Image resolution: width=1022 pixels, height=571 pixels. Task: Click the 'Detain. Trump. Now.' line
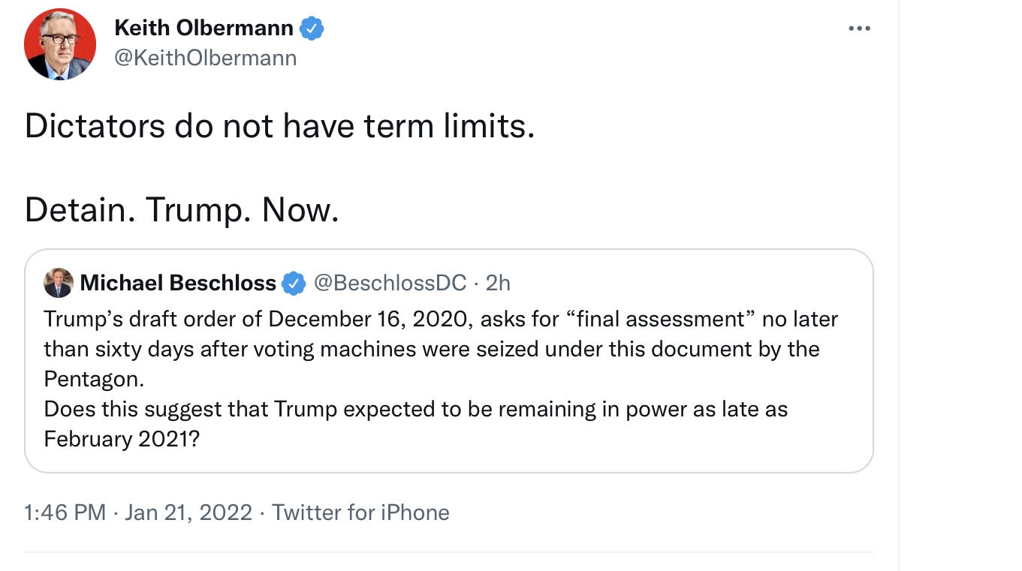pyautogui.click(x=182, y=211)
